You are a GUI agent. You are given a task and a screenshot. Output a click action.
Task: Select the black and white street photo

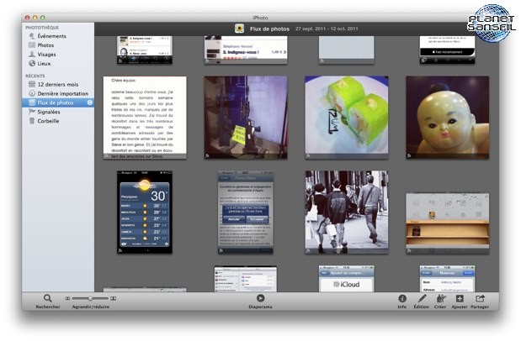tap(347, 212)
